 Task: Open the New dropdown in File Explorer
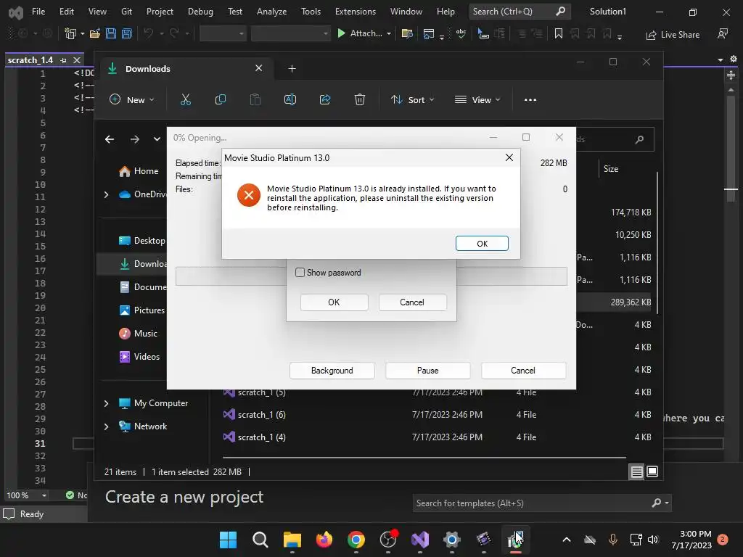point(132,100)
